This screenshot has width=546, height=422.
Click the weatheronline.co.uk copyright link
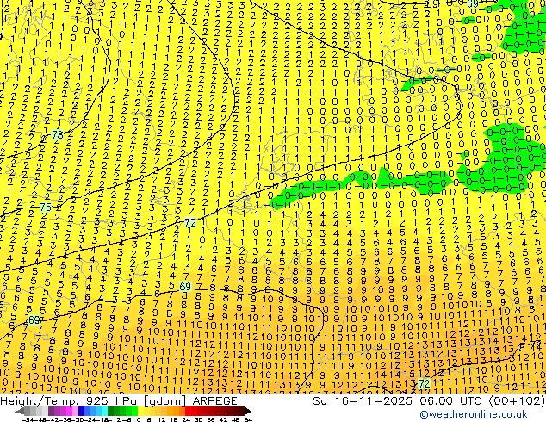point(474,414)
